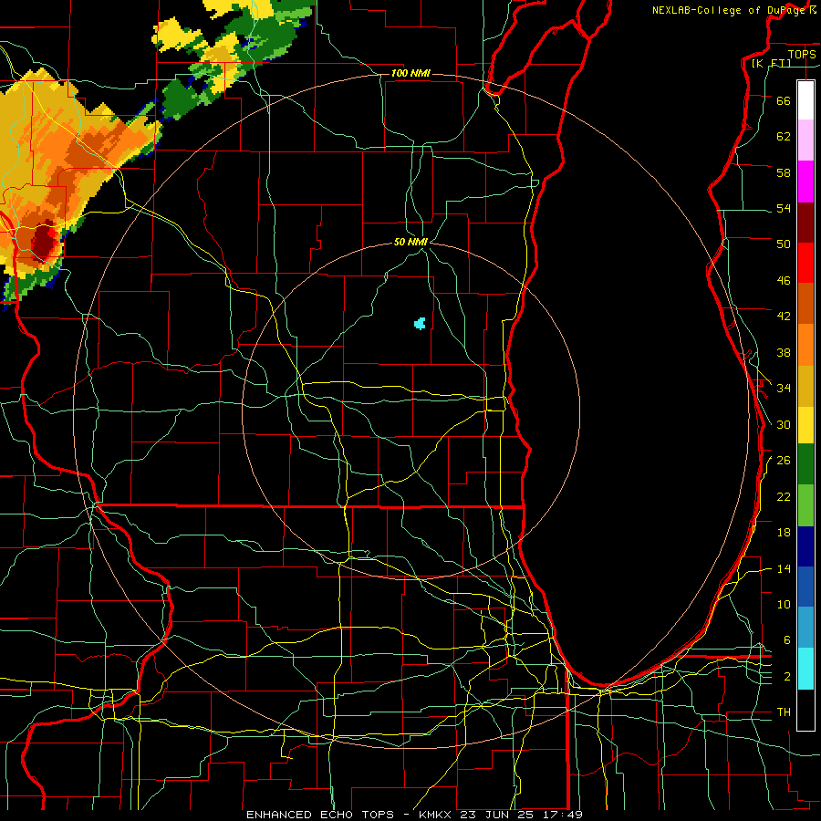The width and height of the screenshot is (821, 821).
Task: Pick the dark orange legend swatch
Action: tap(805, 303)
